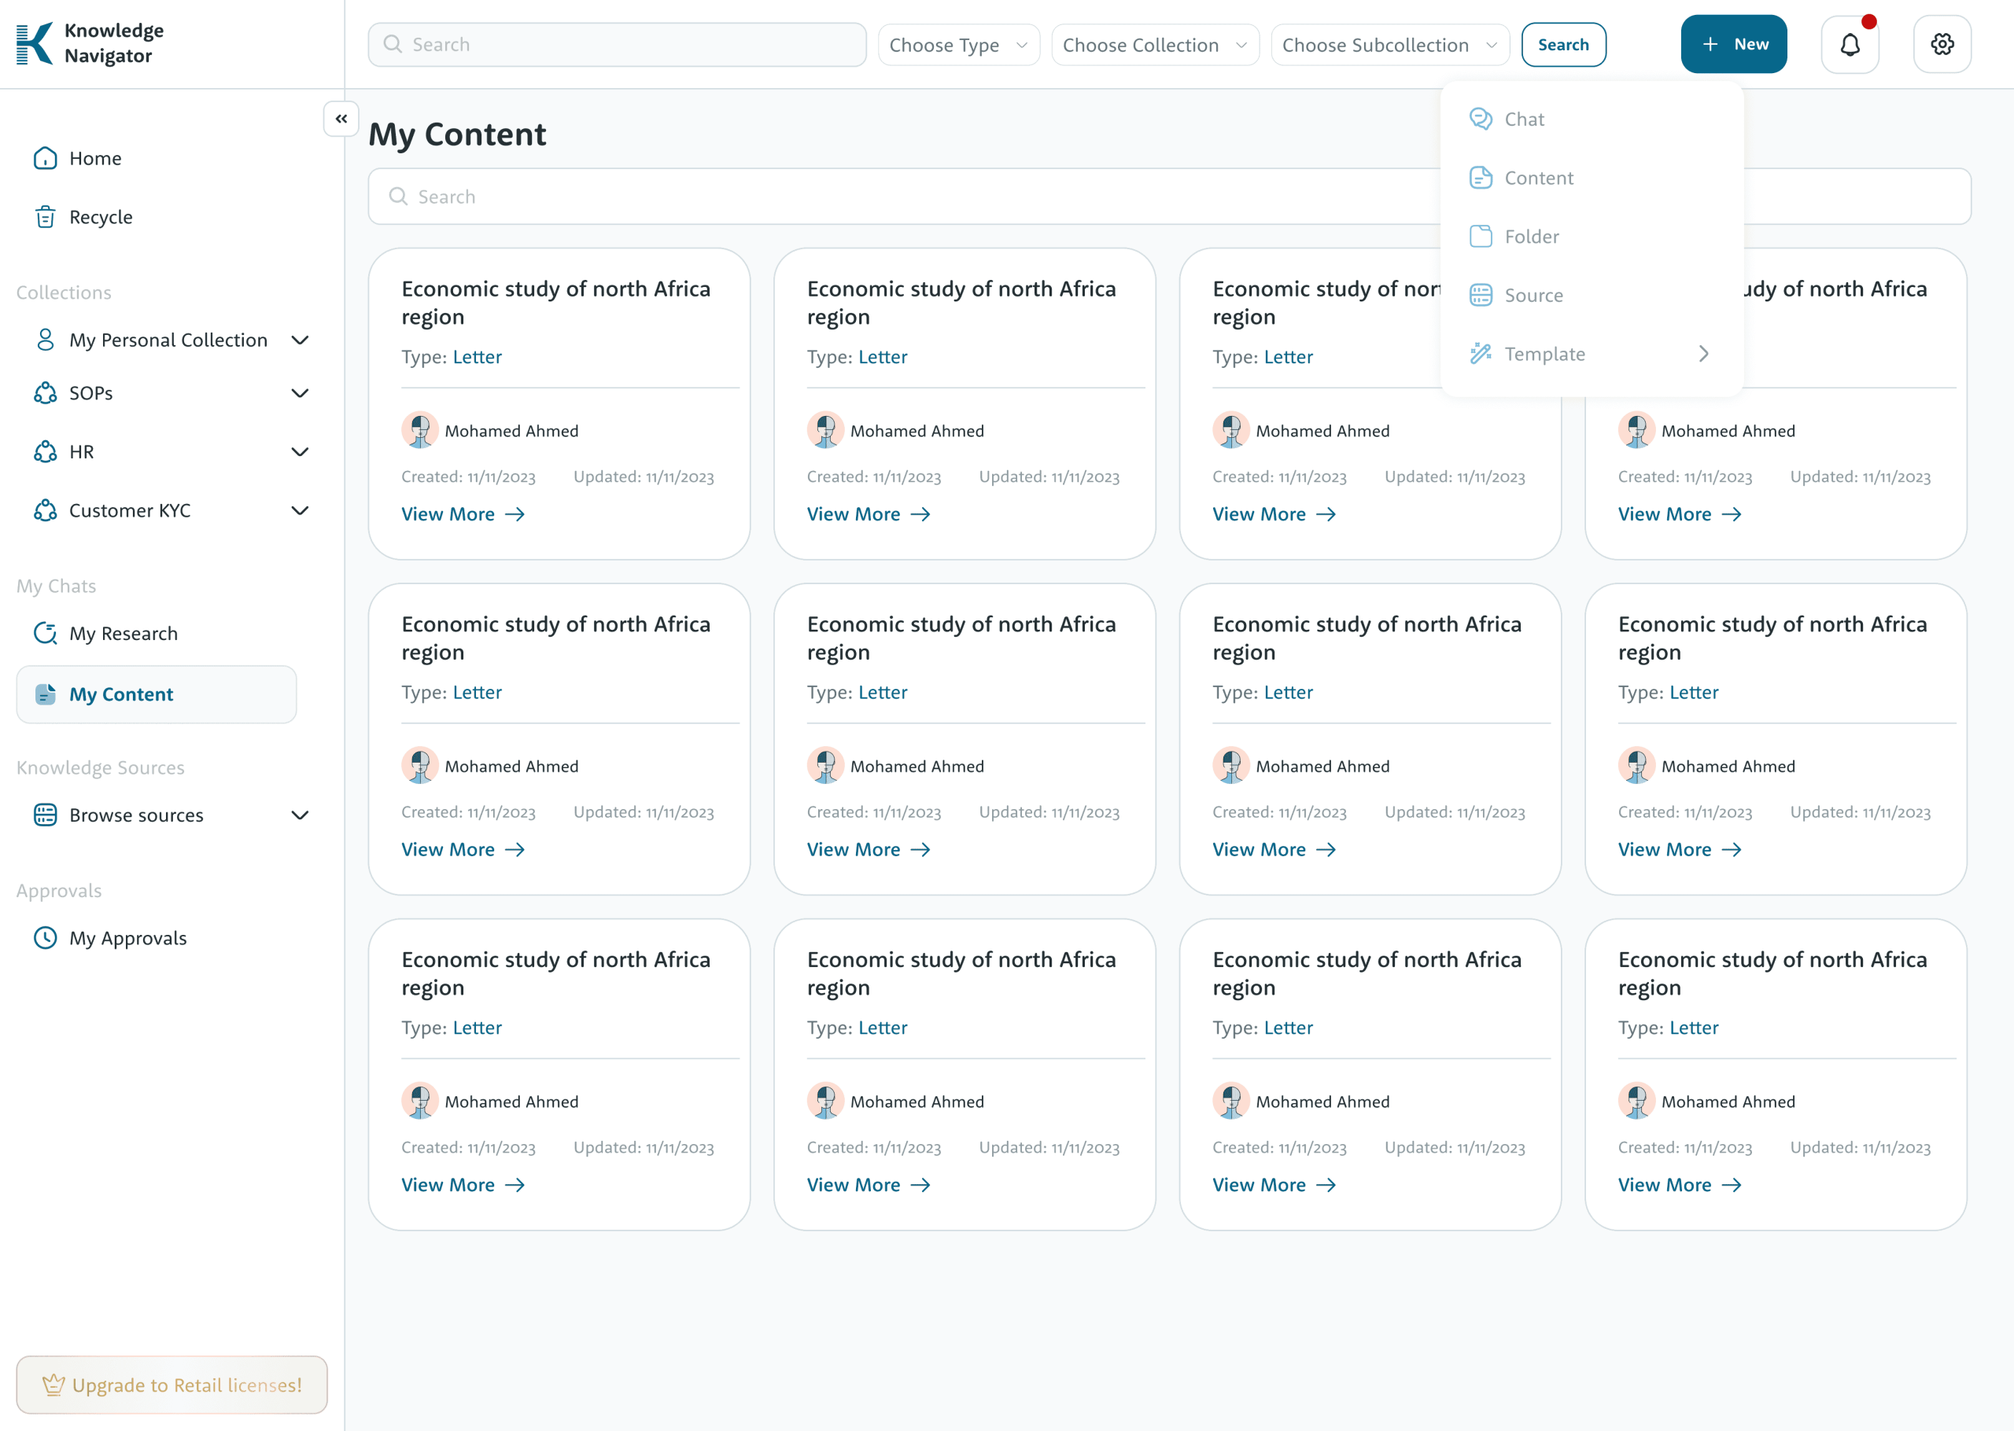Open the Choose Collection dropdown
Screen dimensions: 2014x1431
1154,45
